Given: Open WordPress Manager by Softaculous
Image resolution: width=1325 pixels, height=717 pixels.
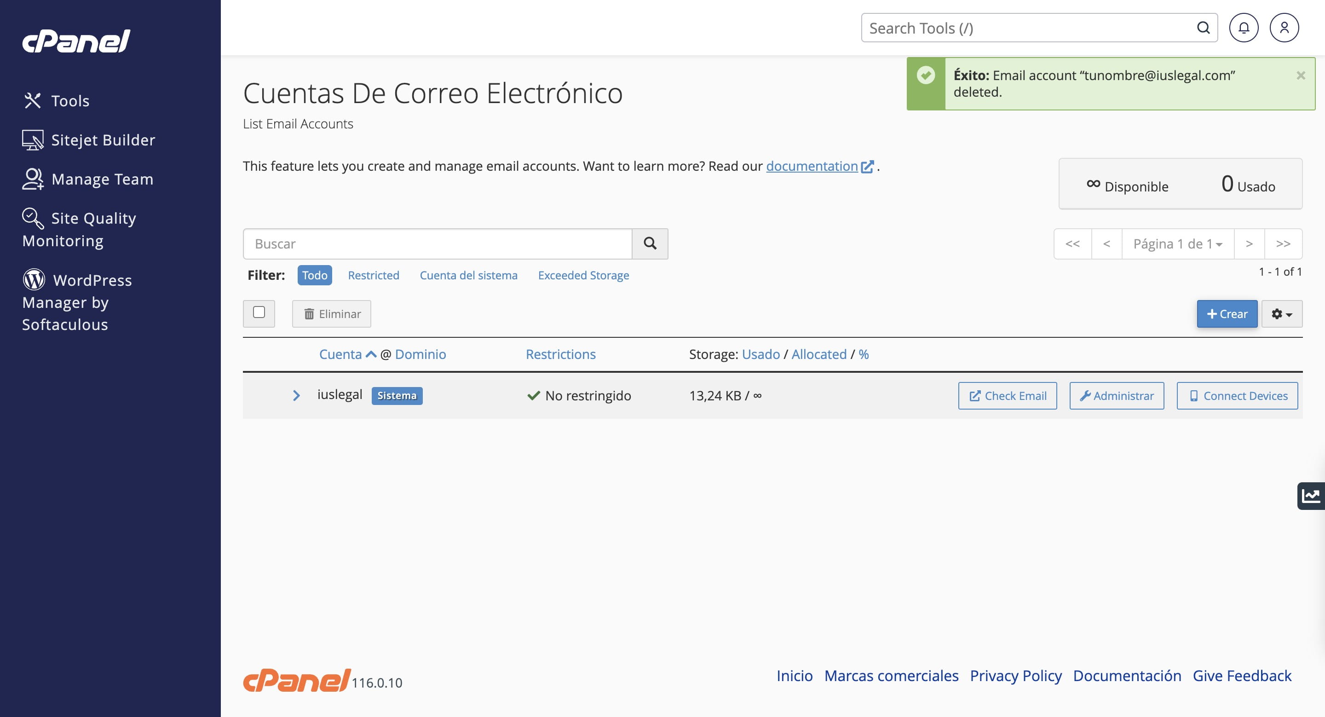Looking at the screenshot, I should click(77, 301).
